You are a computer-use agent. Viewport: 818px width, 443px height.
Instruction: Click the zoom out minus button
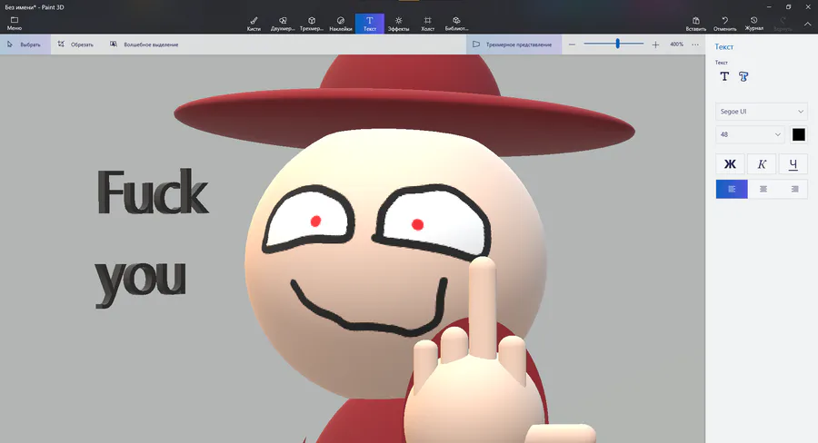[x=572, y=44]
